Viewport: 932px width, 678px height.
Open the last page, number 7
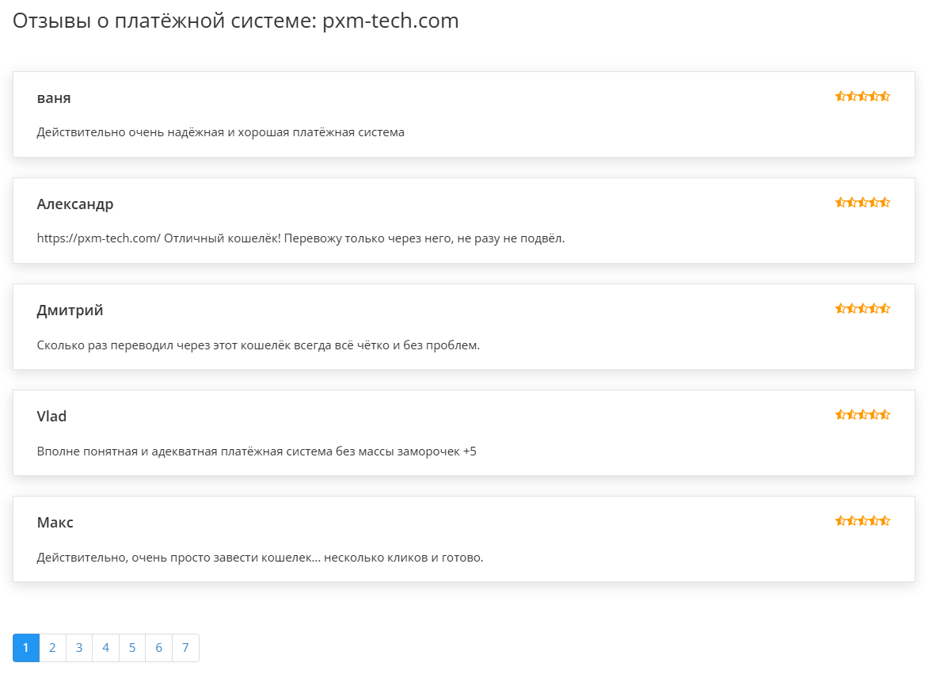pyautogui.click(x=185, y=648)
